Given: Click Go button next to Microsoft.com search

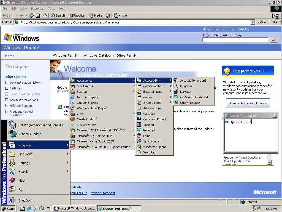Looking at the screenshot, I should pyautogui.click(x=273, y=40).
